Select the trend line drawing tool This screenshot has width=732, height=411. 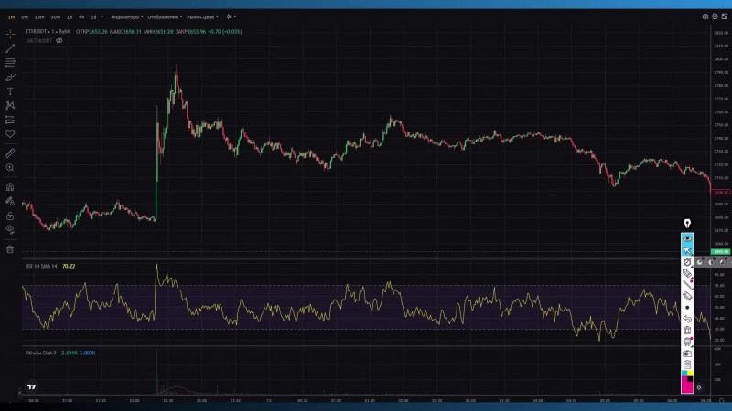[10, 47]
